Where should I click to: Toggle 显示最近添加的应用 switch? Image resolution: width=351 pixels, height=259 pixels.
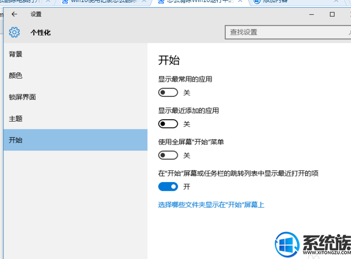click(x=168, y=124)
